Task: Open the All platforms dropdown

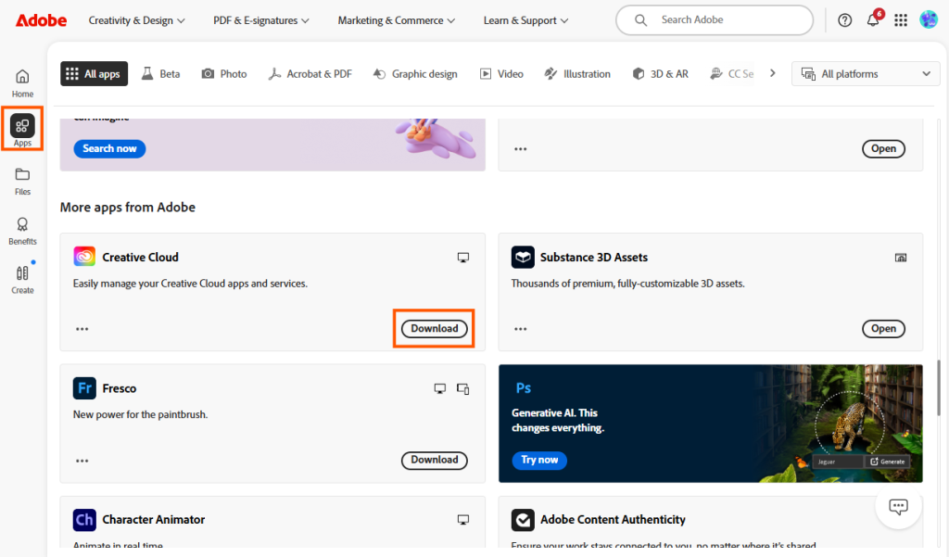Action: coord(866,74)
